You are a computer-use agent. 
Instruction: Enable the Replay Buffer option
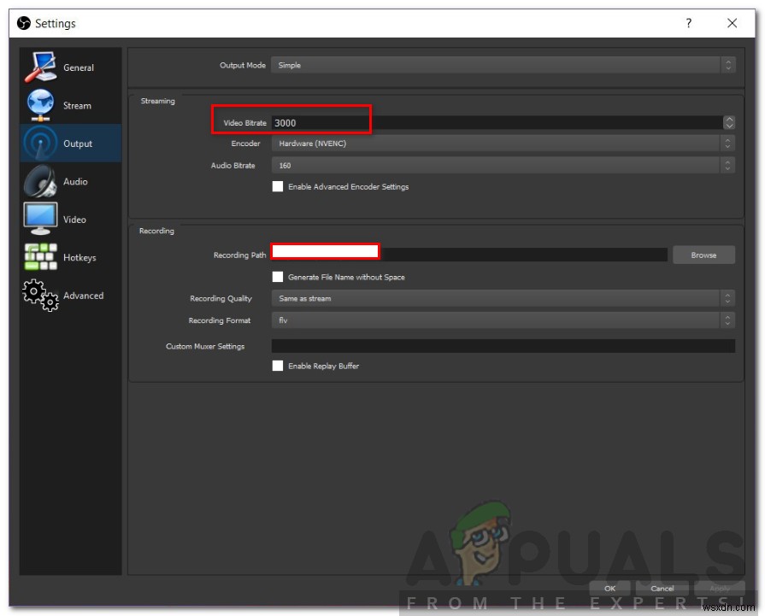[278, 366]
